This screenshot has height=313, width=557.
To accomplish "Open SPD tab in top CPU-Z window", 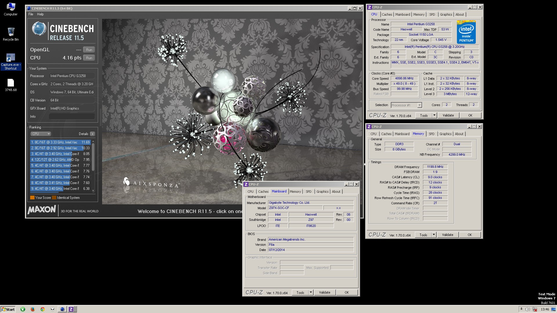I will tap(432, 14).
